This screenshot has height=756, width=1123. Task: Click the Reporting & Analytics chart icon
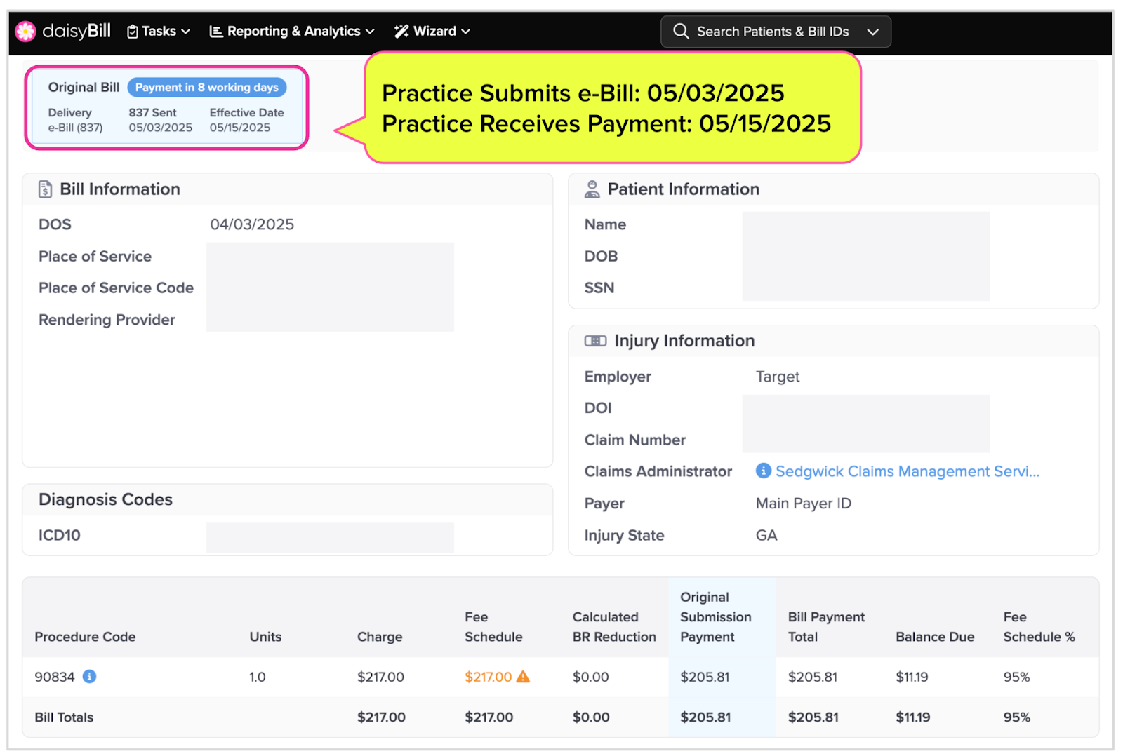tap(216, 32)
